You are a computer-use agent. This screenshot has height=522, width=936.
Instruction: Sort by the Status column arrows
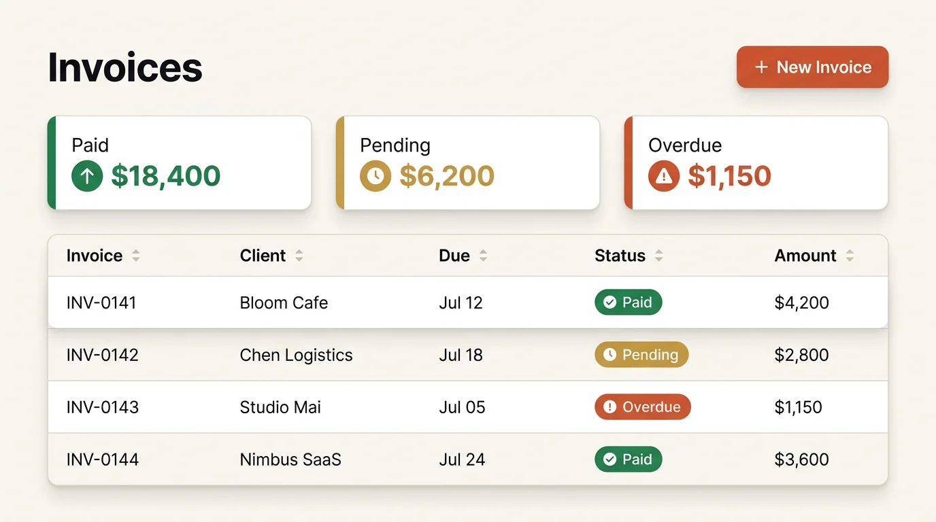(658, 256)
